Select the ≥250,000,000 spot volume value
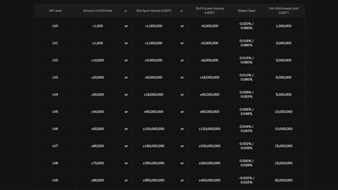 pos(154,163)
